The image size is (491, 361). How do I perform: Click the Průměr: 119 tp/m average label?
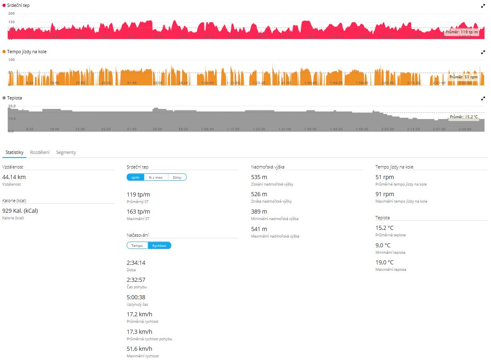[x=461, y=32]
